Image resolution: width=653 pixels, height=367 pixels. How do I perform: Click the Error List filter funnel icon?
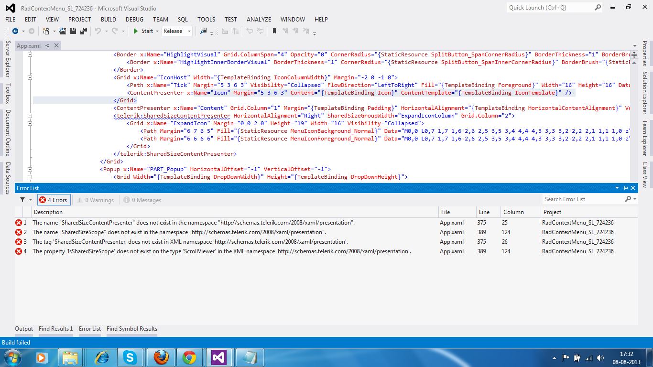click(22, 200)
